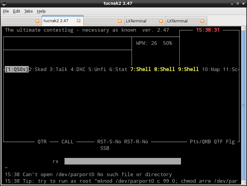Switch to the first untitled tab
This screenshot has height=186, width=247.
tap(21, 21)
